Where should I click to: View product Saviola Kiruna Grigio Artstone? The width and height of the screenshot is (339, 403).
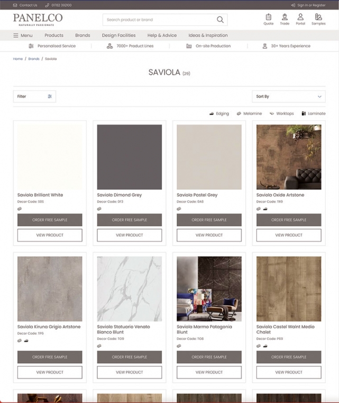point(50,372)
